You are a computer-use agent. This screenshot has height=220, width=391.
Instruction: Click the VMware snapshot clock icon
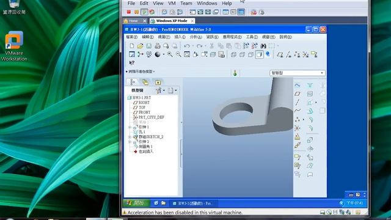(x=164, y=12)
